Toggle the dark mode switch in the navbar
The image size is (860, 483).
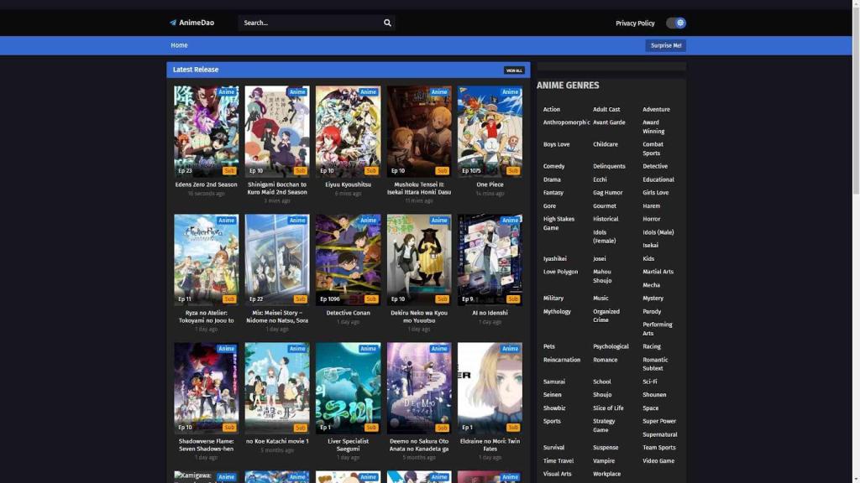point(677,23)
